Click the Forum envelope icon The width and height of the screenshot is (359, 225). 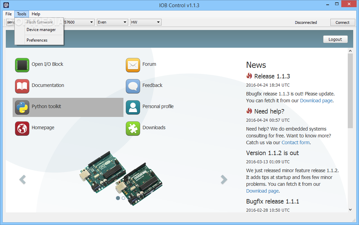pyautogui.click(x=133, y=65)
